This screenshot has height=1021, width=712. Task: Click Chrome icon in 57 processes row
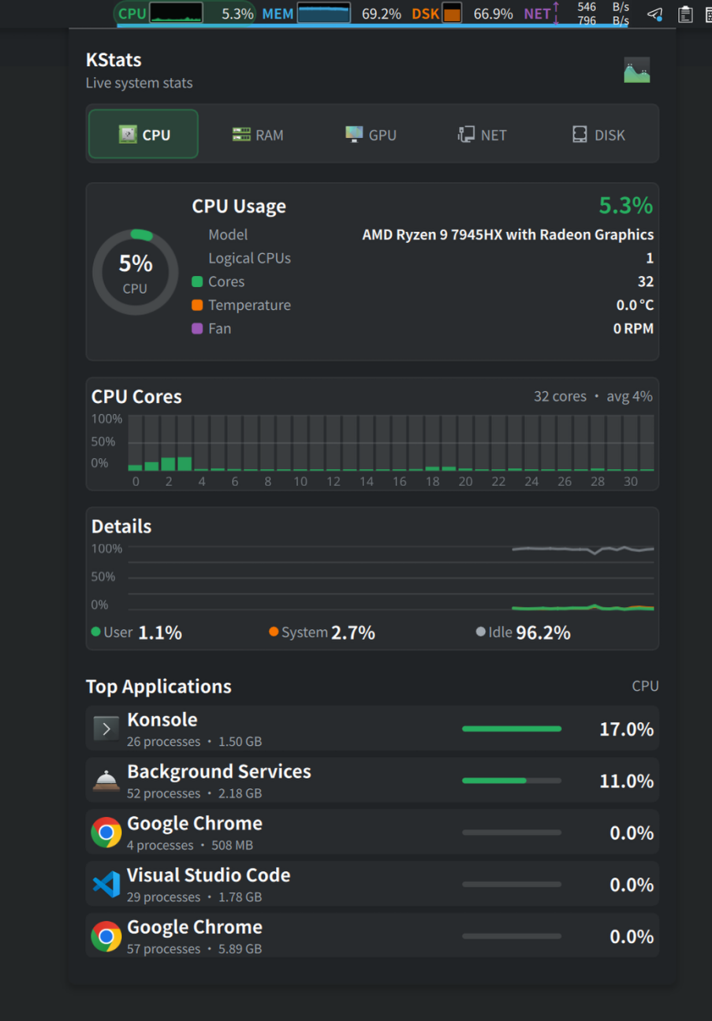(106, 937)
